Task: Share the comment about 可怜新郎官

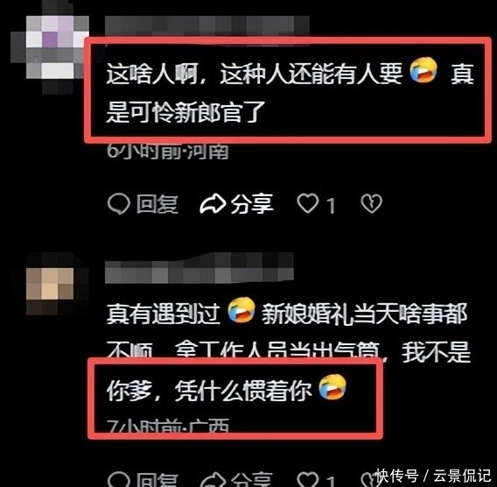Action: [x=236, y=204]
